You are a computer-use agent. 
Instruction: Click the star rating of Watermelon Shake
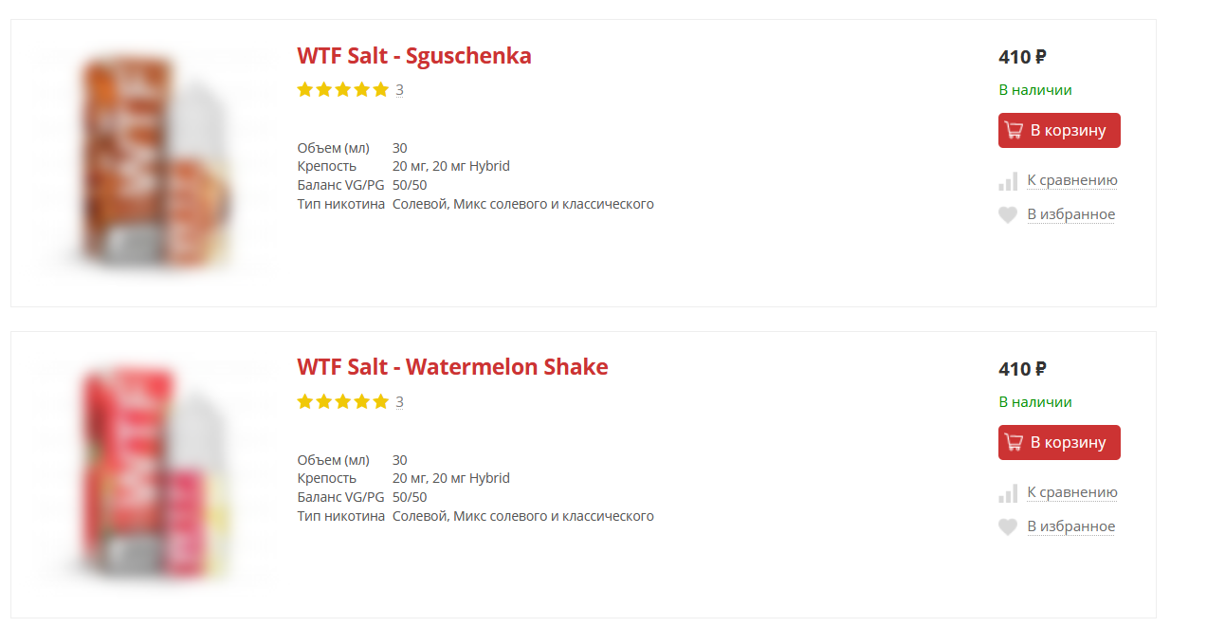click(342, 402)
